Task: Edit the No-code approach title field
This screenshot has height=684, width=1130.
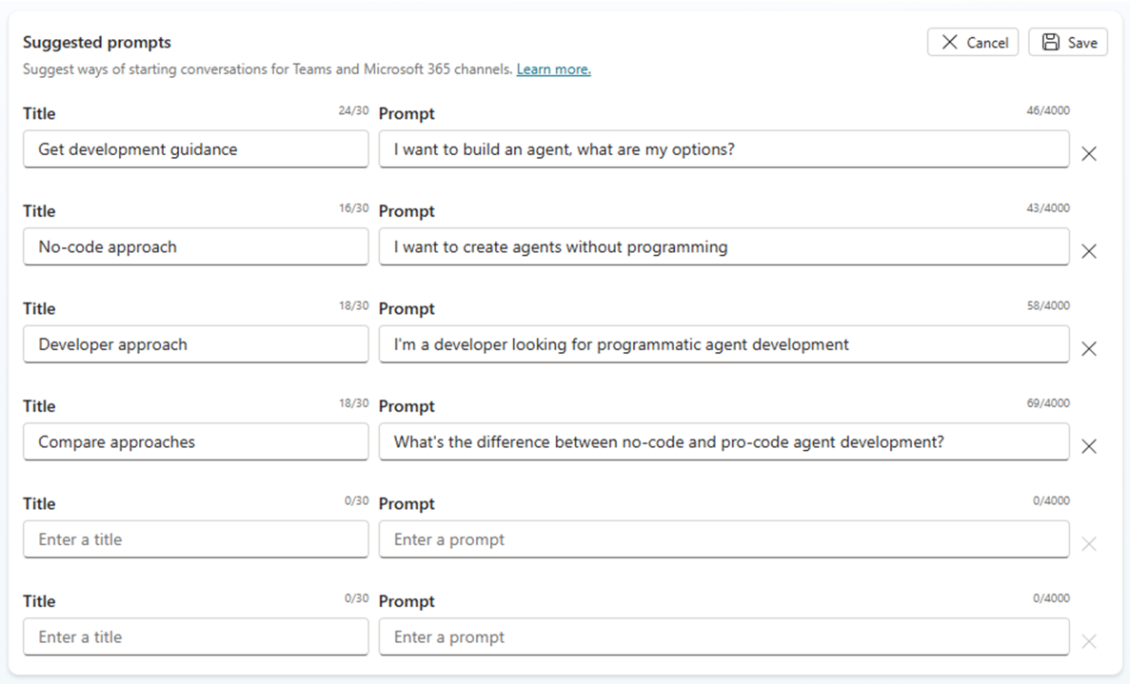Action: 196,247
